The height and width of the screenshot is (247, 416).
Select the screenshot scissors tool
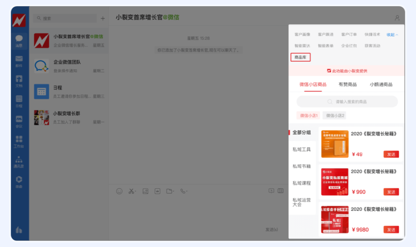(x=131, y=191)
